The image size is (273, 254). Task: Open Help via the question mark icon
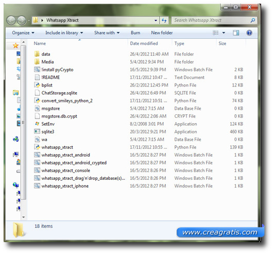(x=249, y=33)
